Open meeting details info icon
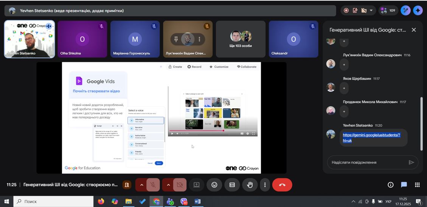 coord(390,185)
